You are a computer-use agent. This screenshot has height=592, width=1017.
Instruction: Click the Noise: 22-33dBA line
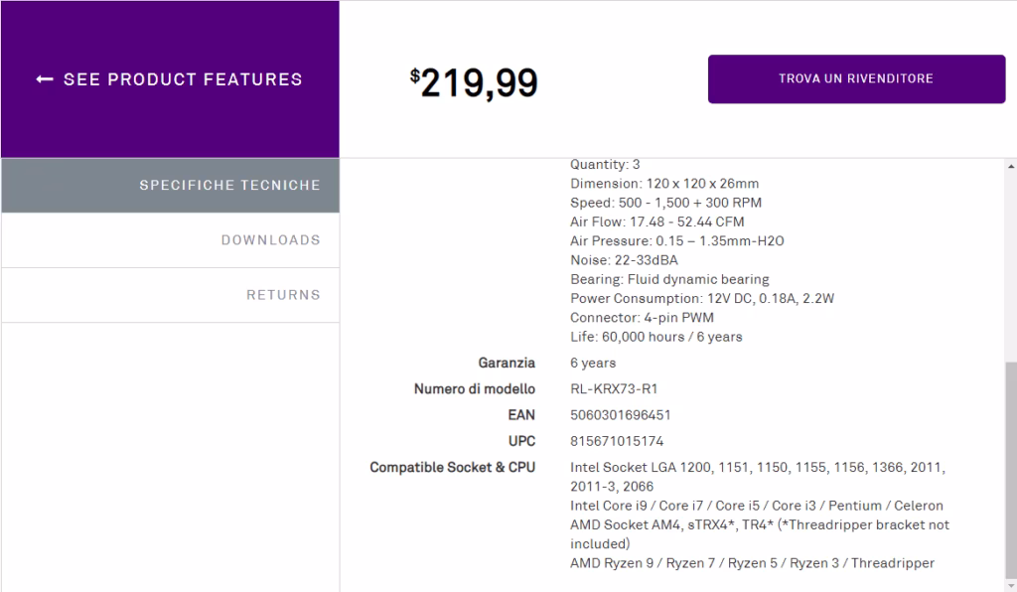coord(624,260)
